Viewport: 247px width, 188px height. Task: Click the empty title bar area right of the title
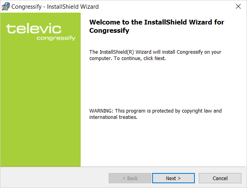coord(166,7)
